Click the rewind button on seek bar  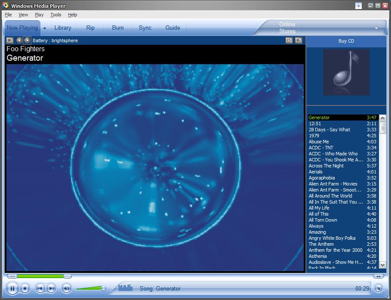coord(12,276)
